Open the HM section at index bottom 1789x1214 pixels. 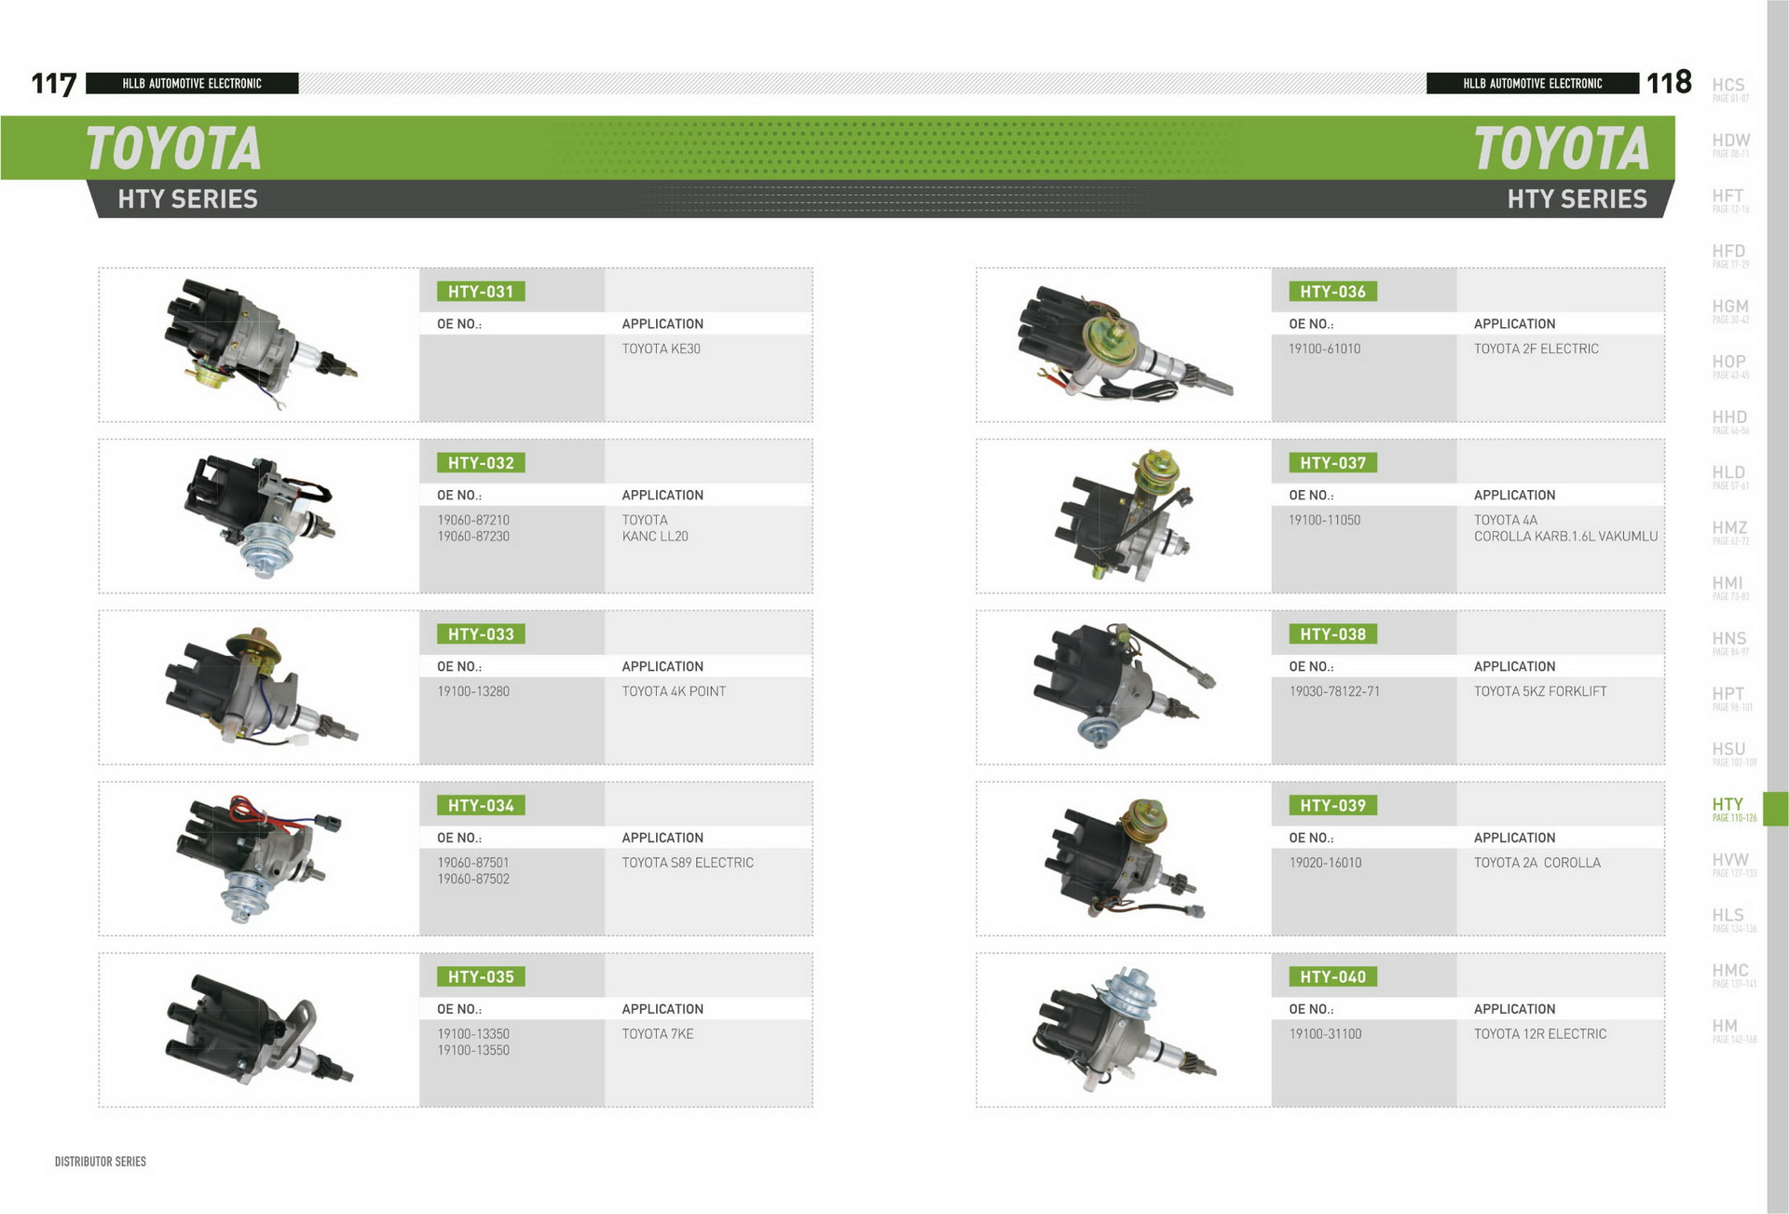pyautogui.click(x=1726, y=1030)
